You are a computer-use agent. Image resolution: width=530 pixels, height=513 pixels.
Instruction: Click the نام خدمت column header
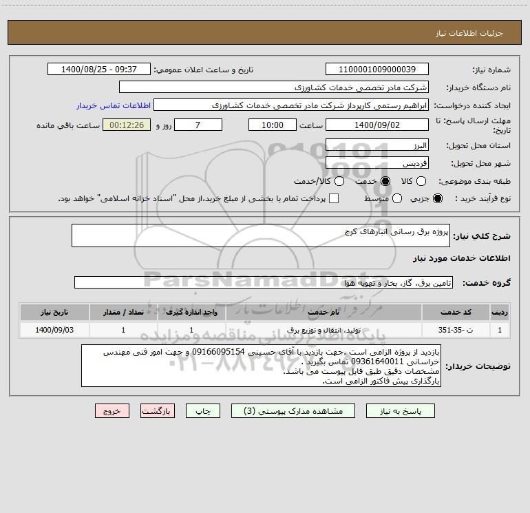pyautogui.click(x=324, y=312)
